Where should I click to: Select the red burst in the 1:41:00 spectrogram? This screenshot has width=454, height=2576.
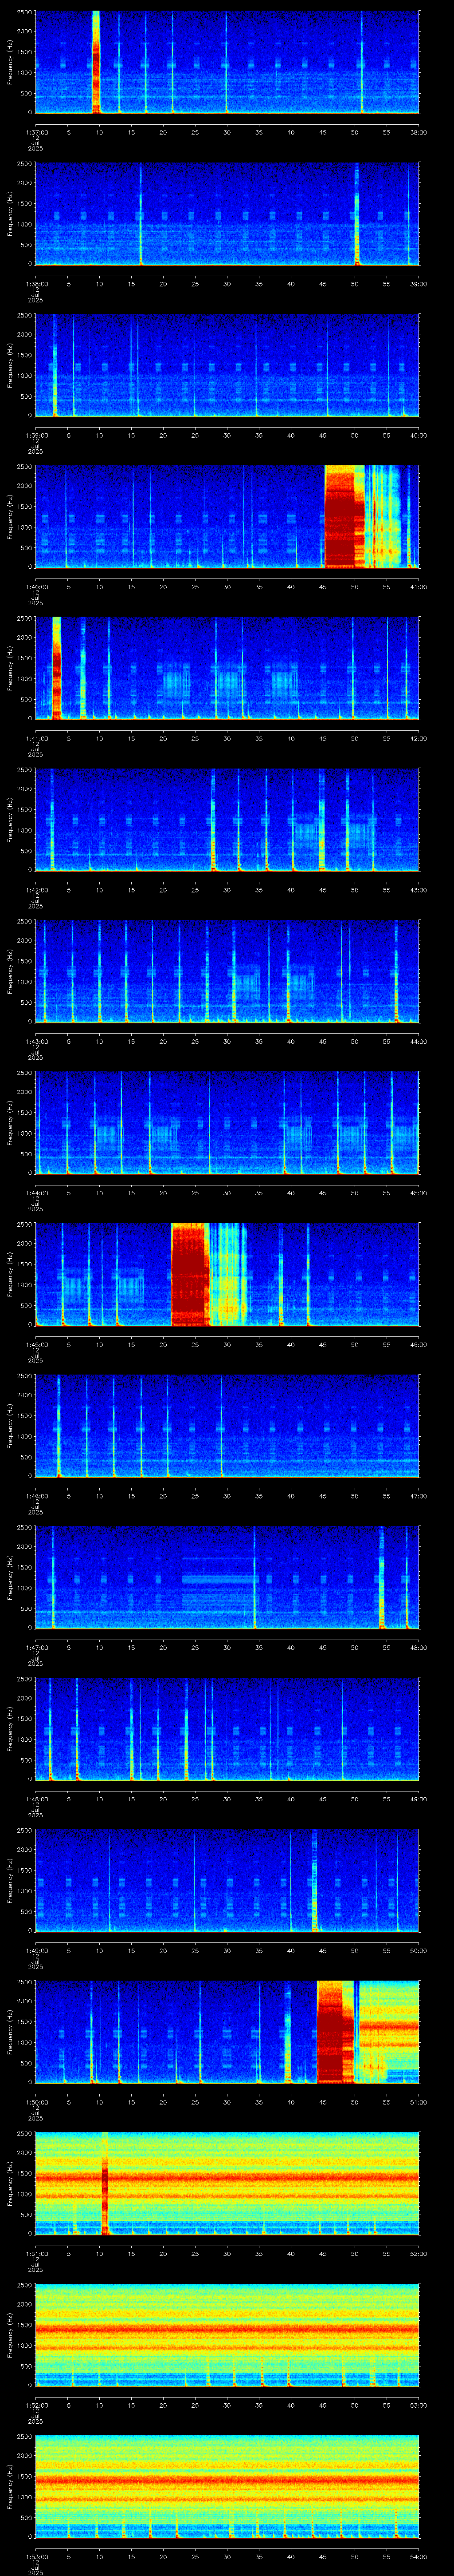(x=57, y=668)
